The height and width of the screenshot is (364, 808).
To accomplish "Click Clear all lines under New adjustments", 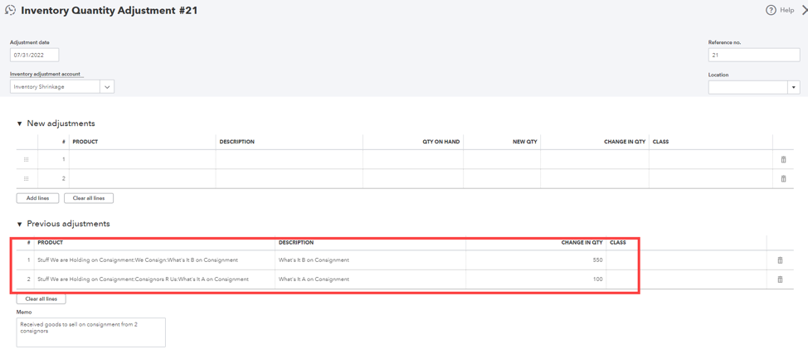I will pyautogui.click(x=89, y=198).
